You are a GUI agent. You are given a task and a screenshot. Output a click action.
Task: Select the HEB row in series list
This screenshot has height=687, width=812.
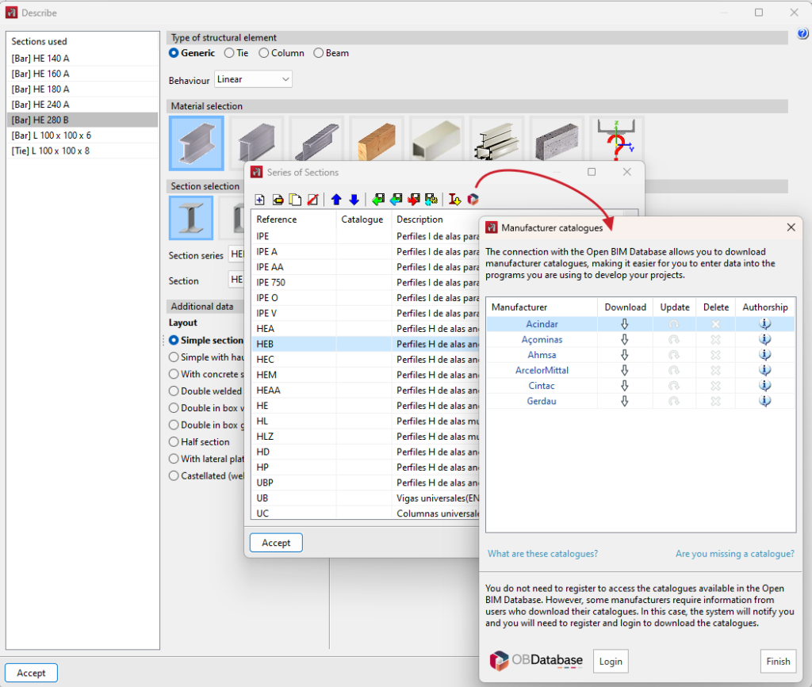pyautogui.click(x=365, y=344)
